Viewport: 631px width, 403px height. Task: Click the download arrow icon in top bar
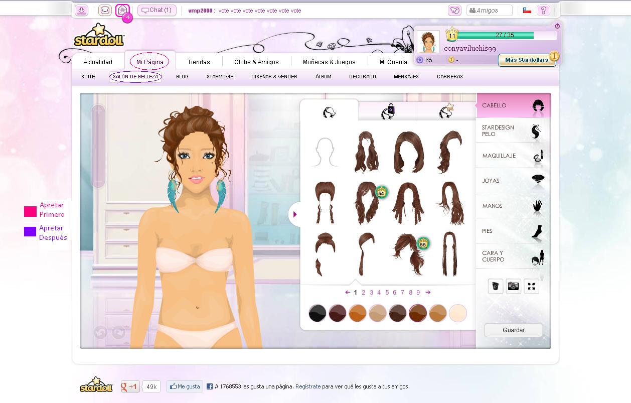click(x=82, y=10)
